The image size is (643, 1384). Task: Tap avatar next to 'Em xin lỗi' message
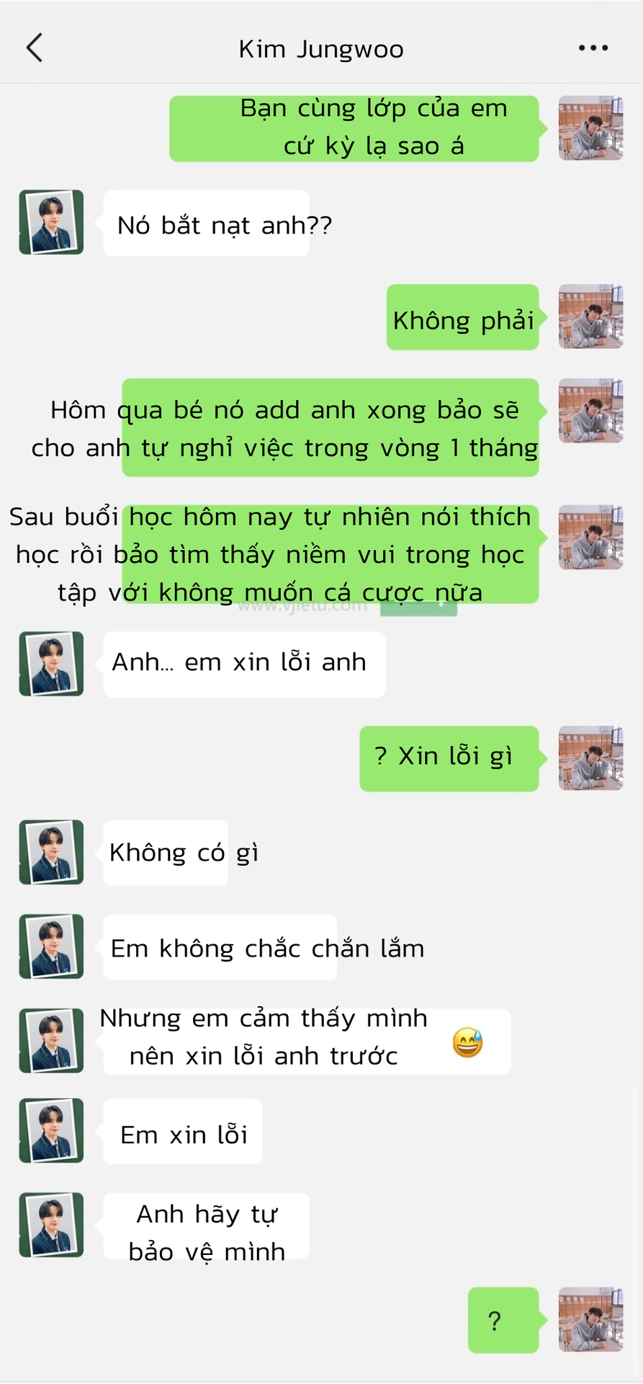coord(51,1130)
